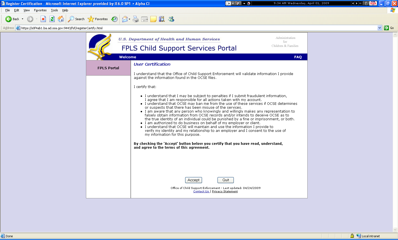The image size is (398, 240).
Task: Click the red circle icon in title bar
Action: pos(249,3)
